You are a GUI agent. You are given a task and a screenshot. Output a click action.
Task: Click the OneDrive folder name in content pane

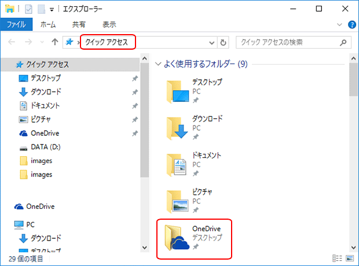tap(207, 228)
